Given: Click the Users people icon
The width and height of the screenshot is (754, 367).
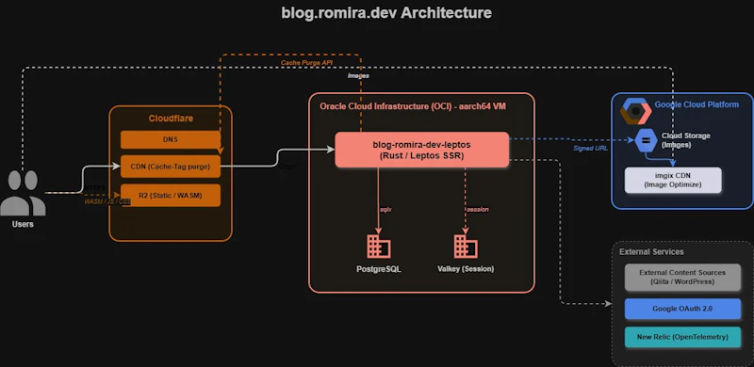Looking at the screenshot, I should (23, 193).
